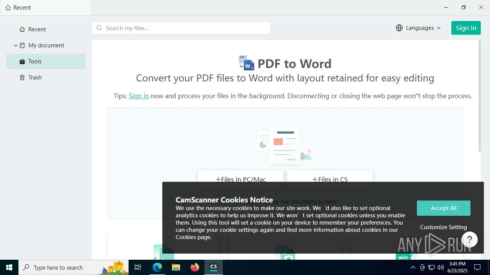Viewport: 490px width, 275px height.
Task: Click the Search my files field
Action: (x=181, y=28)
